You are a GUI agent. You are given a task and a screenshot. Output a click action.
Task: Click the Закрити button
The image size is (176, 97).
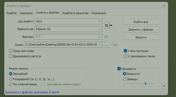(x=141, y=37)
